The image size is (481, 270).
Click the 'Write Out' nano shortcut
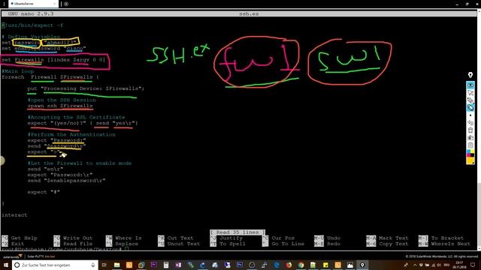click(x=73, y=238)
